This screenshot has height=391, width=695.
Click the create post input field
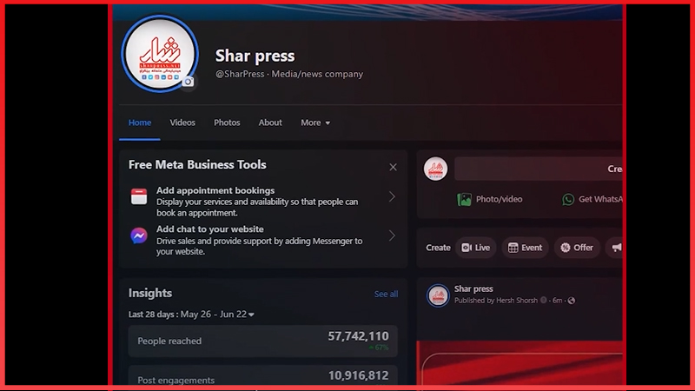[x=538, y=169]
